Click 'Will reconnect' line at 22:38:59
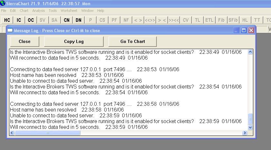 (79, 127)
